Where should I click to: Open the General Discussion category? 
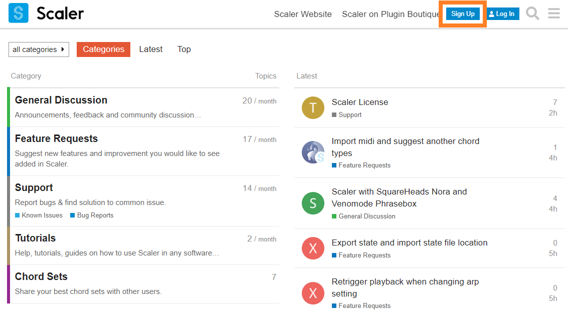coord(61,100)
